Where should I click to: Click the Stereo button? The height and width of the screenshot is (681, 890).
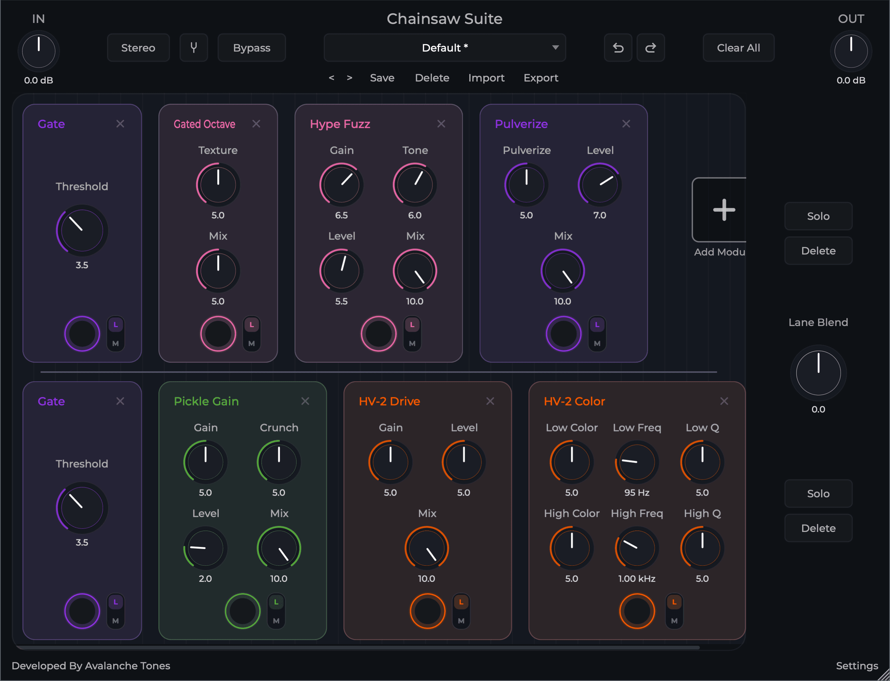point(138,48)
